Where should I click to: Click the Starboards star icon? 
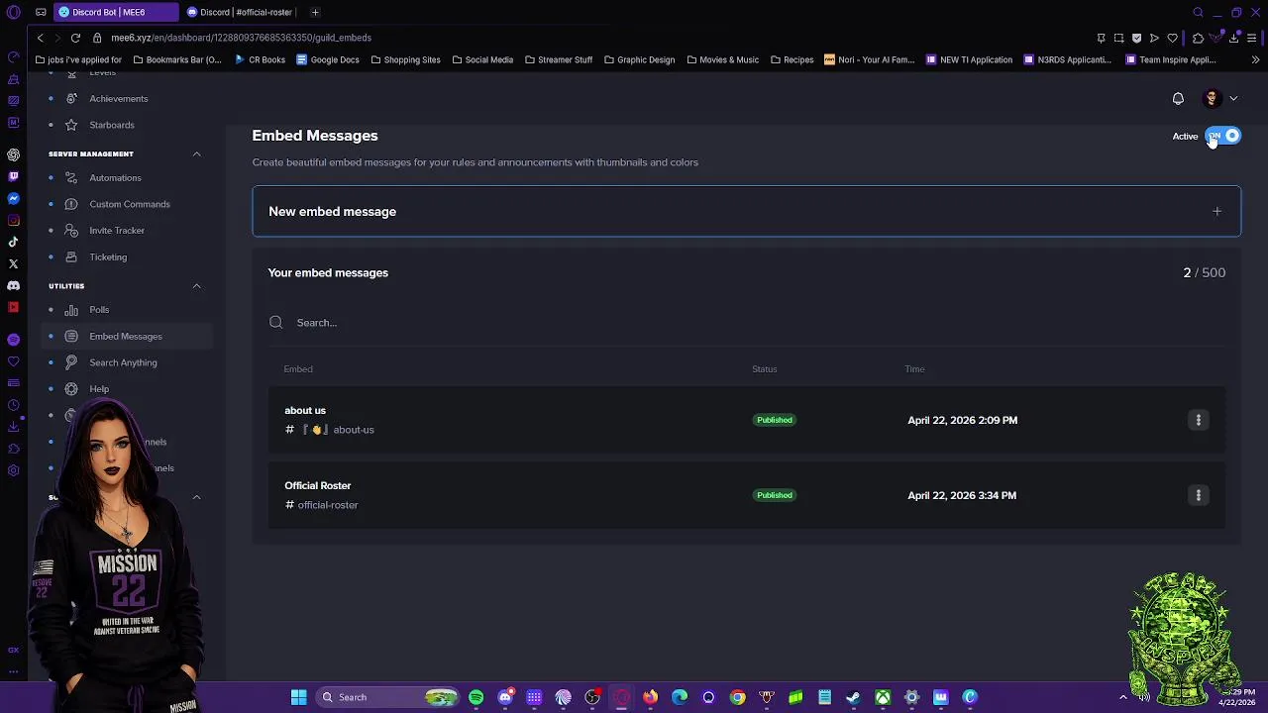click(x=71, y=125)
